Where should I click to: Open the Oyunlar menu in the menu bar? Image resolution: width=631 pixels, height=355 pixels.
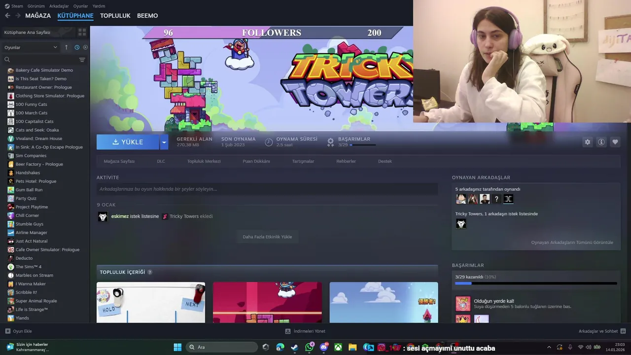pos(80,6)
